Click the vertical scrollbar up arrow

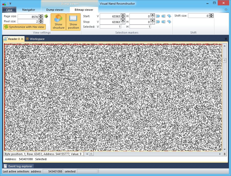(225, 46)
